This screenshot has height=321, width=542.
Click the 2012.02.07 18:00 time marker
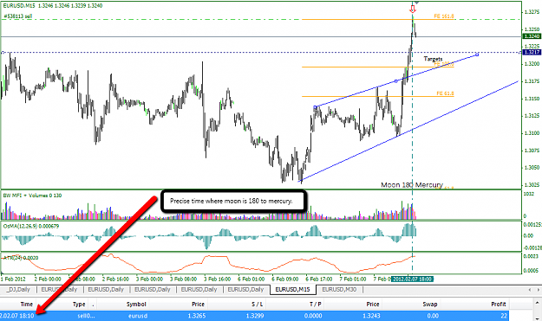coord(412,279)
